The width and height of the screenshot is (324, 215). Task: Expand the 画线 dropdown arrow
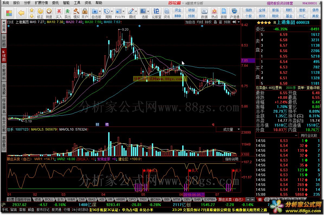coord(136,11)
